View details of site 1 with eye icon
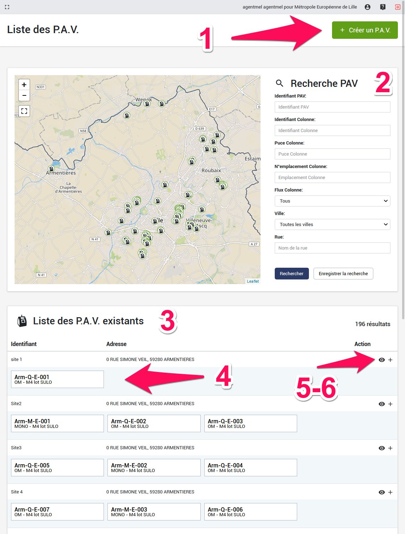Image resolution: width=405 pixels, height=534 pixels. pyautogui.click(x=382, y=360)
